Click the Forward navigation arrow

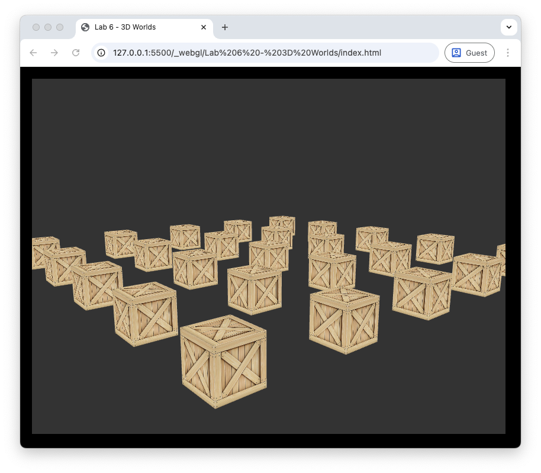tap(54, 53)
